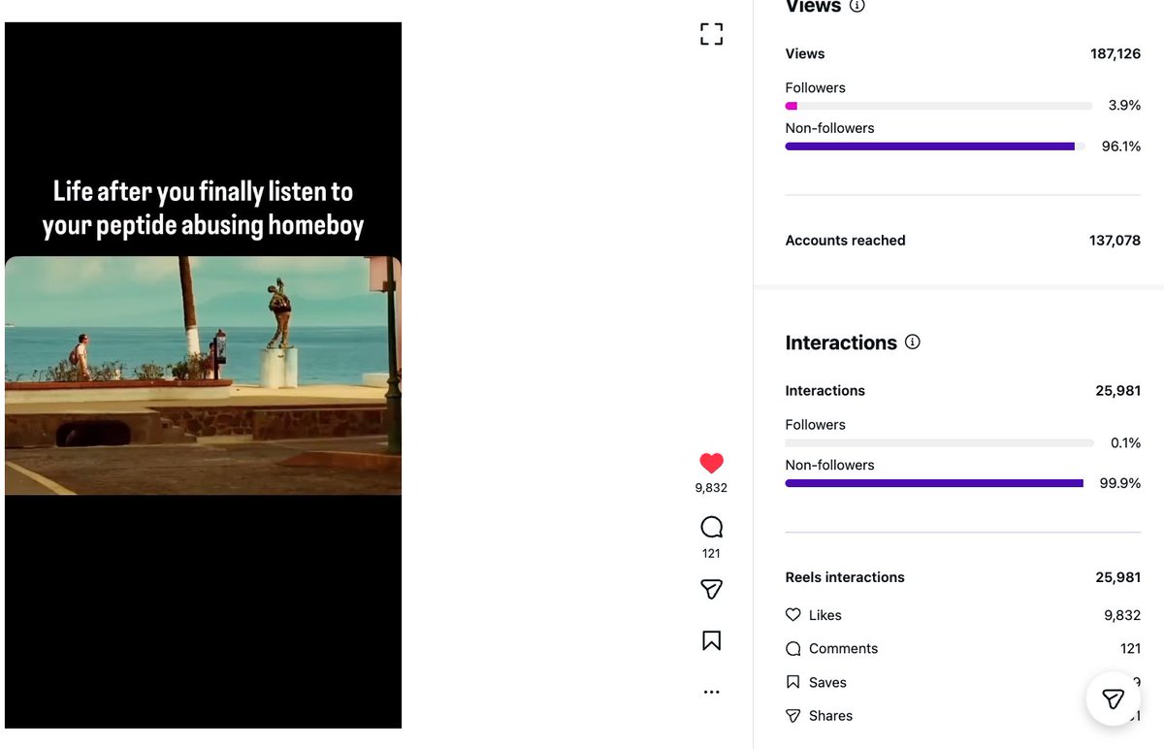The height and width of the screenshot is (749, 1164).
Task: Open the three-dot more options menu
Action: (x=711, y=692)
